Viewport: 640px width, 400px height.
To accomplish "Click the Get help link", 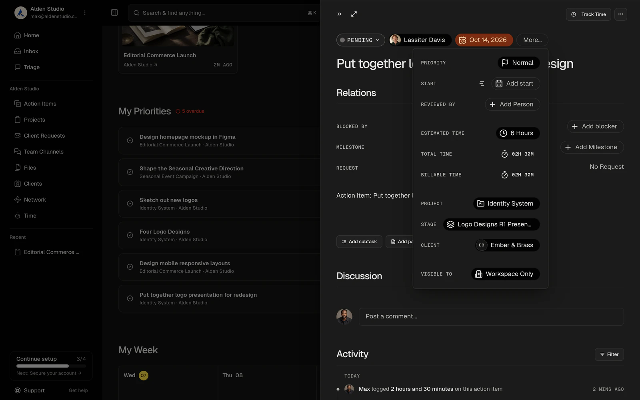I will pyautogui.click(x=78, y=390).
